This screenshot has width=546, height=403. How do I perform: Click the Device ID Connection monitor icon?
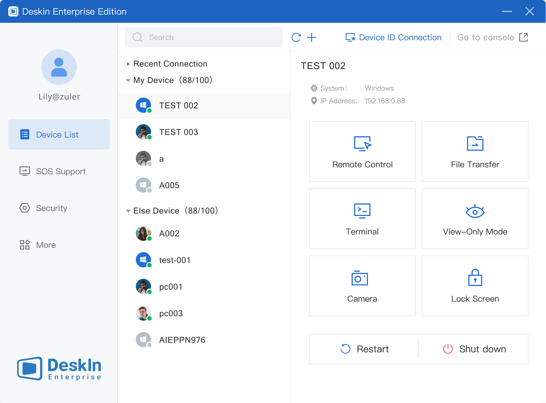coord(350,37)
